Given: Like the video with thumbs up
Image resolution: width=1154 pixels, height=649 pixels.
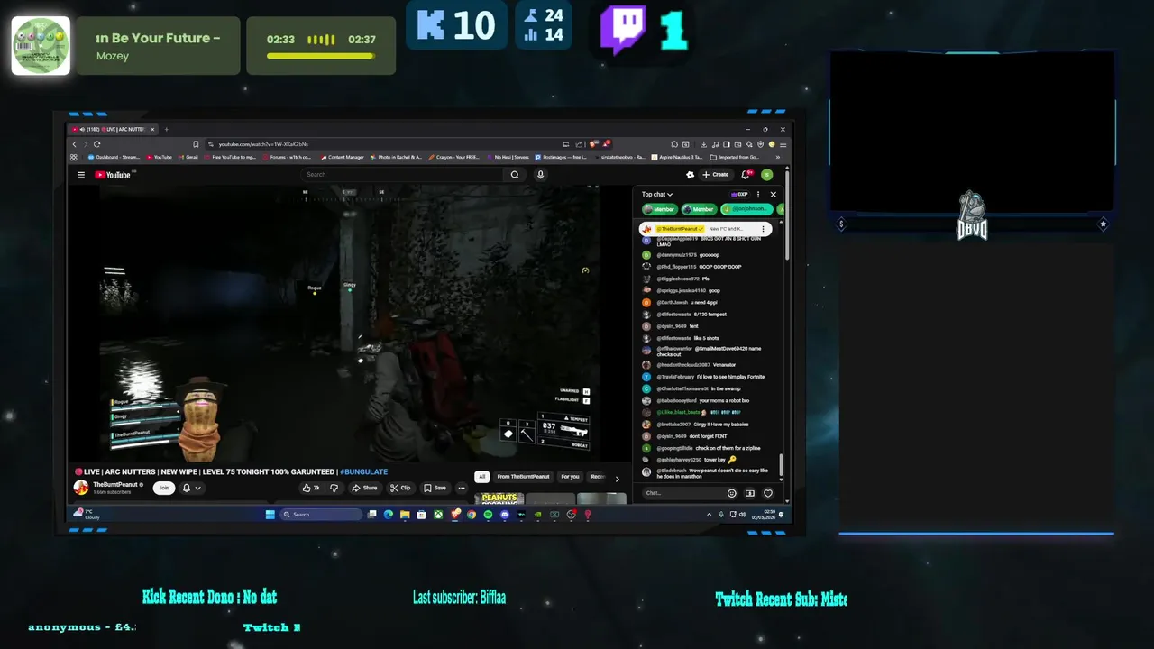Looking at the screenshot, I should (x=311, y=488).
